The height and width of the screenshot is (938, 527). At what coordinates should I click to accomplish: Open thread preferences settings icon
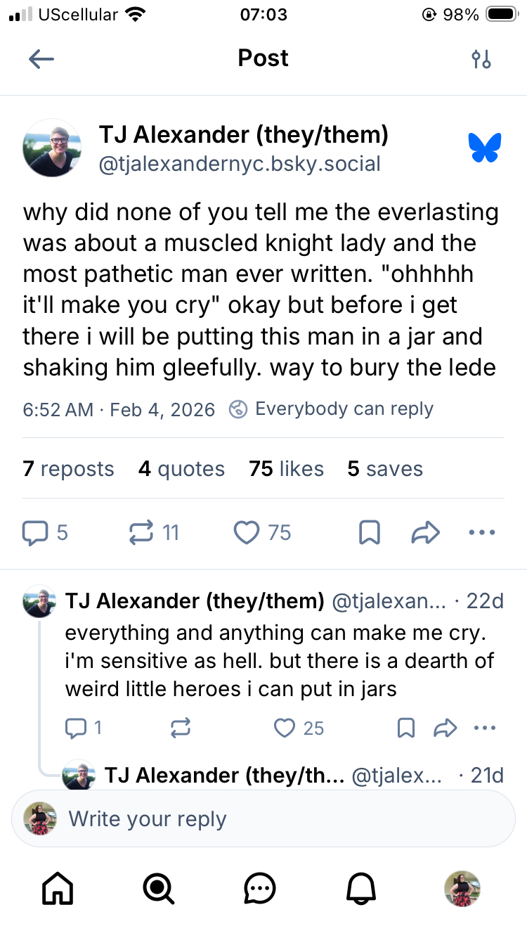click(x=481, y=59)
